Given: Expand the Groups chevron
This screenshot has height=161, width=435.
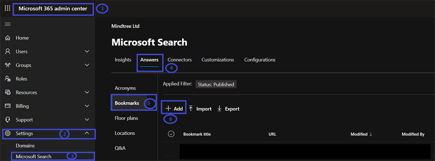Looking at the screenshot, I should pos(87,65).
